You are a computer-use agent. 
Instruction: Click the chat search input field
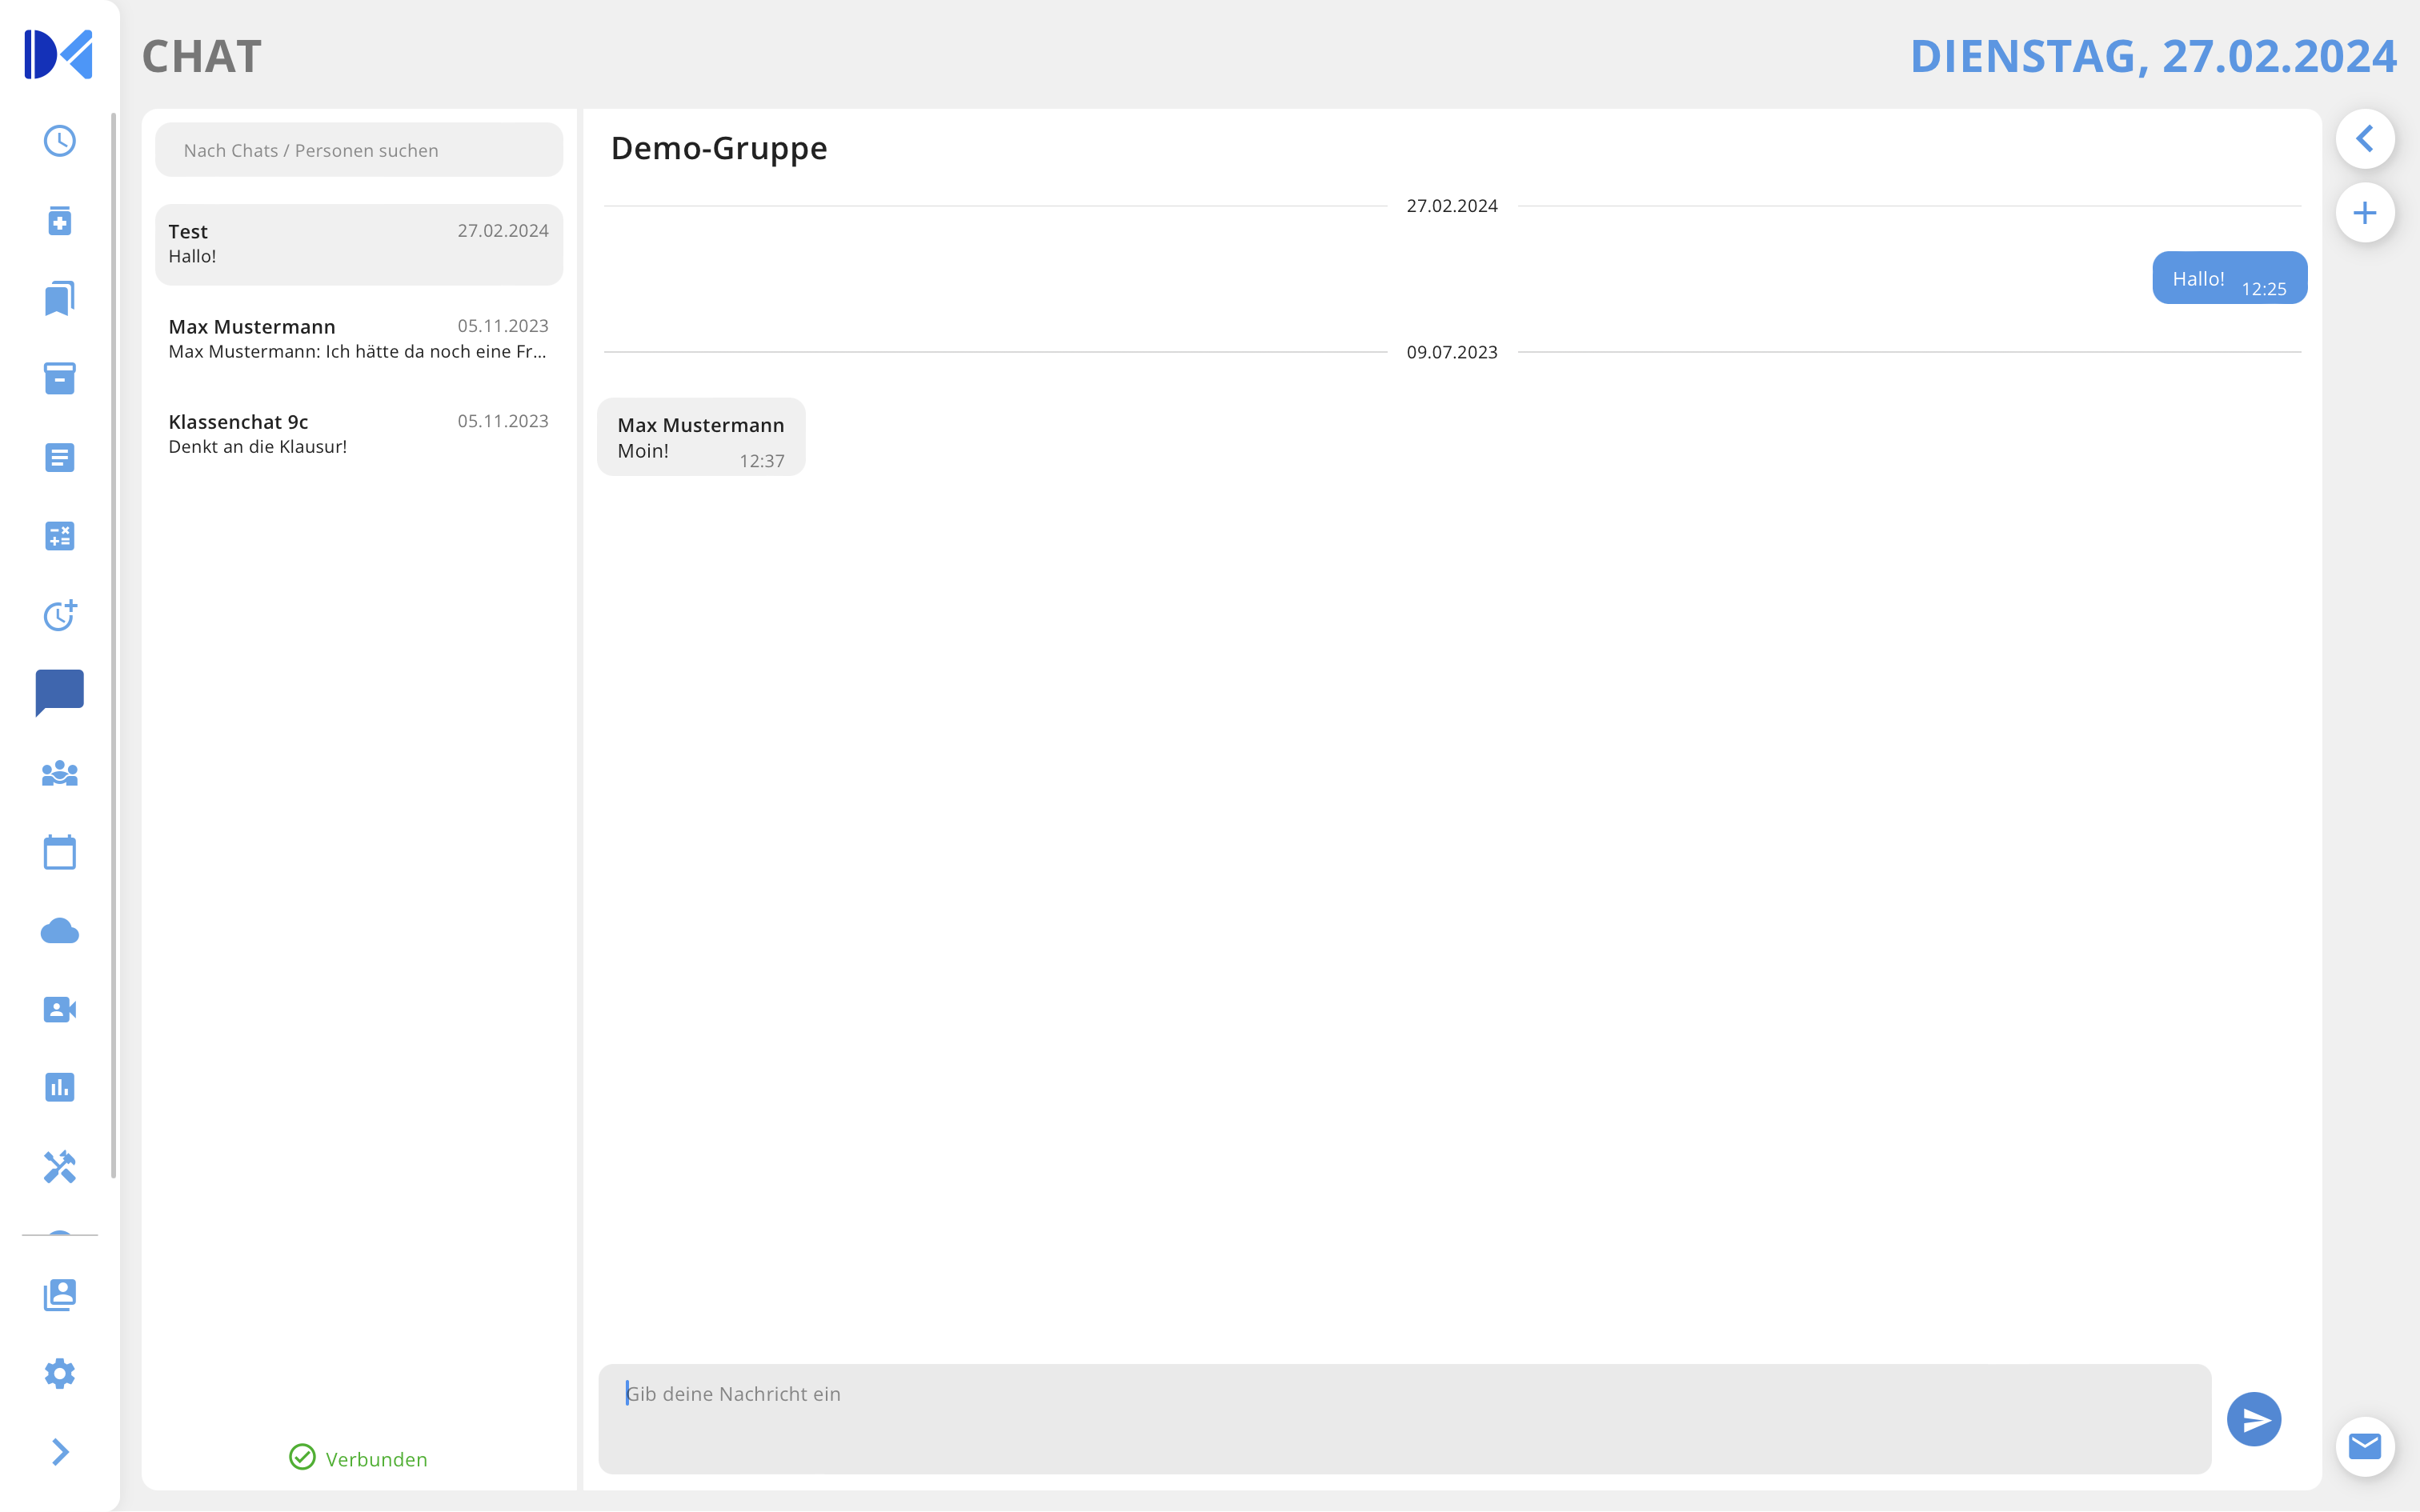click(x=358, y=150)
